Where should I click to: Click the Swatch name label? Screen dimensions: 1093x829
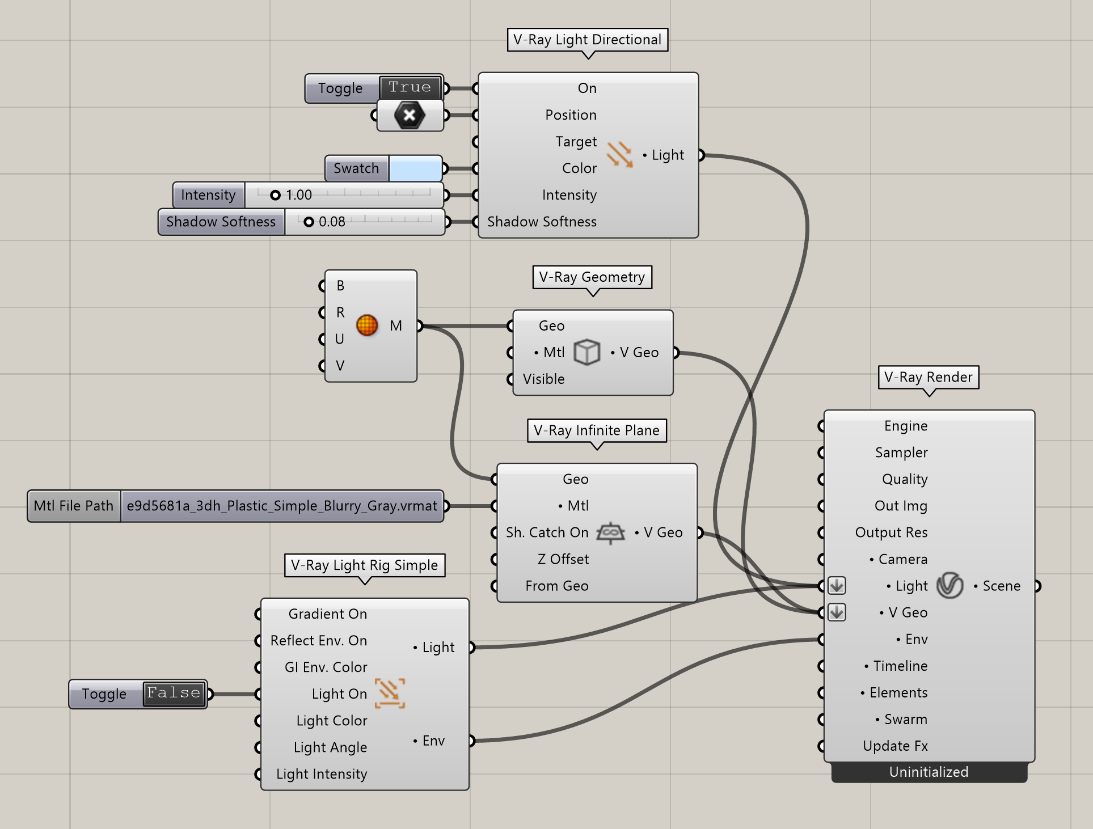[x=356, y=168]
